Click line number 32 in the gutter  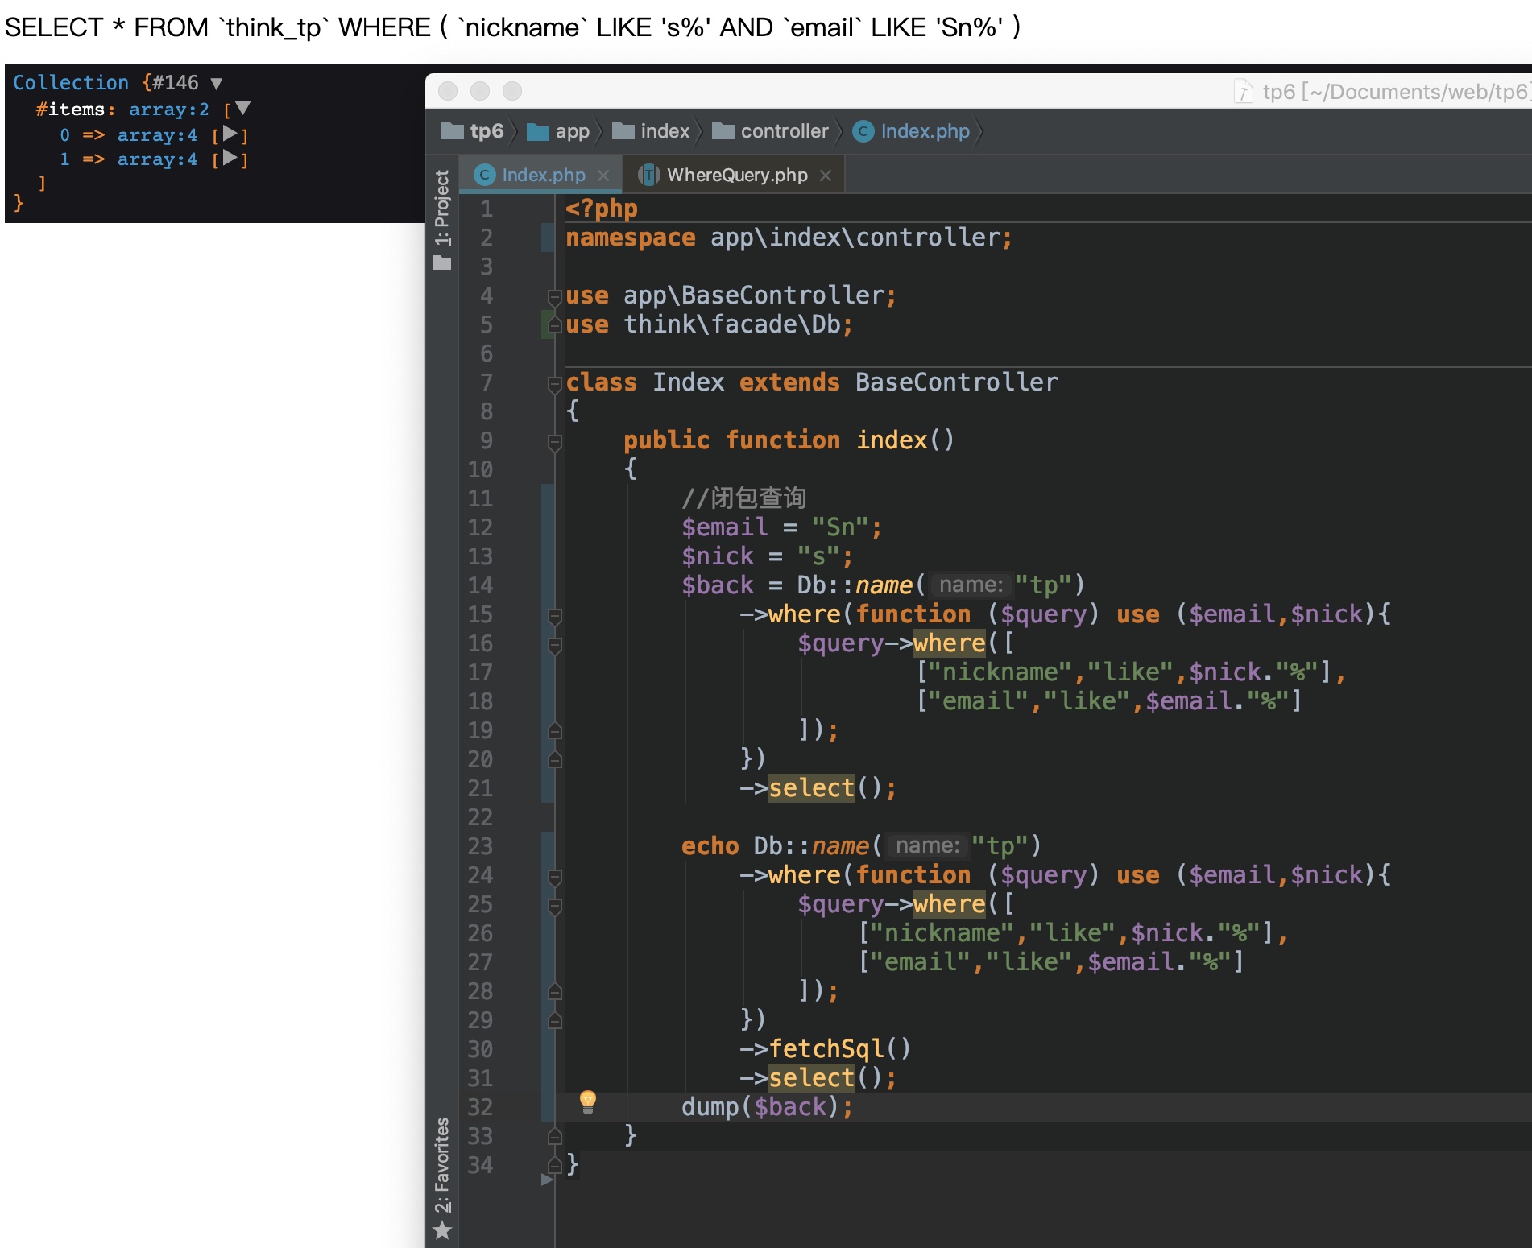480,1107
